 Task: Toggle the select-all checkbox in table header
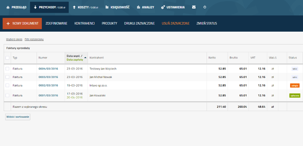[7, 58]
